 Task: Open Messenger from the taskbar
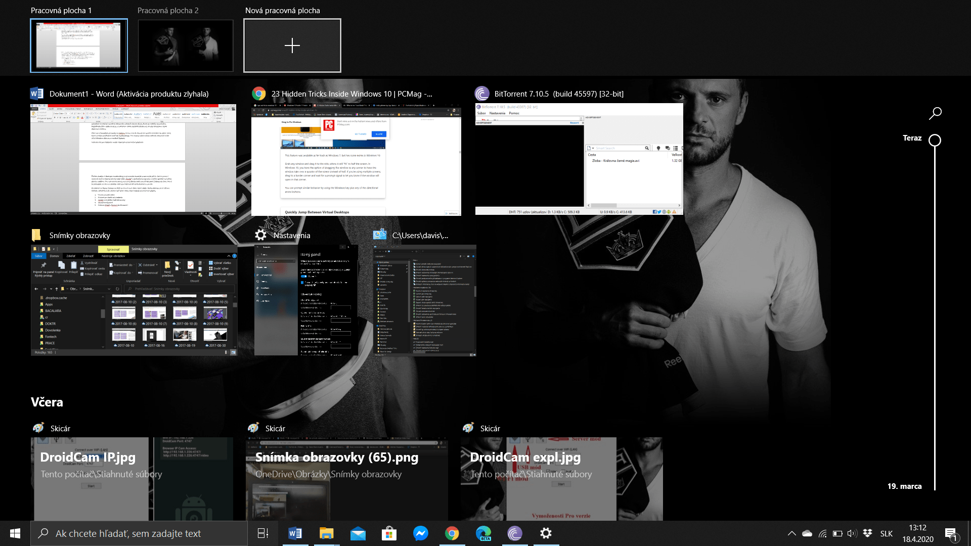[x=420, y=533]
